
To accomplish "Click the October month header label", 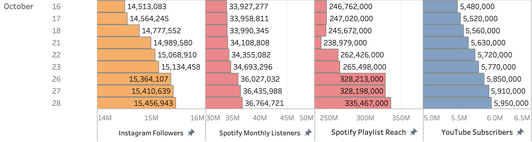I will [x=18, y=6].
